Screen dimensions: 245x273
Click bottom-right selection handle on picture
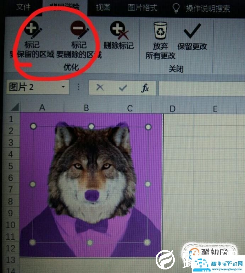147,242
